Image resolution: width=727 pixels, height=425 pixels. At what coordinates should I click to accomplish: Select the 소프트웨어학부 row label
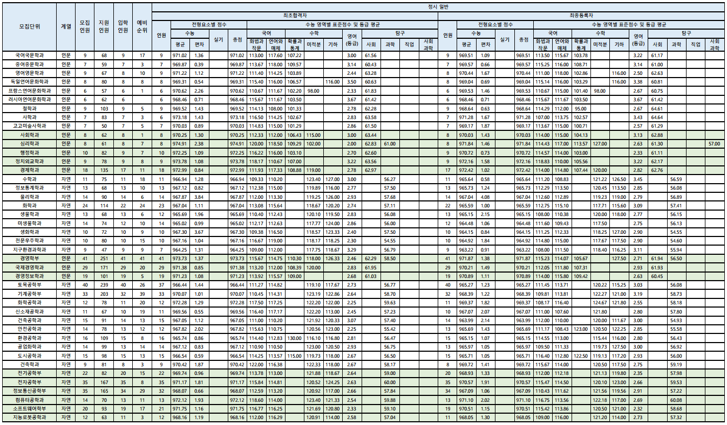(29, 408)
